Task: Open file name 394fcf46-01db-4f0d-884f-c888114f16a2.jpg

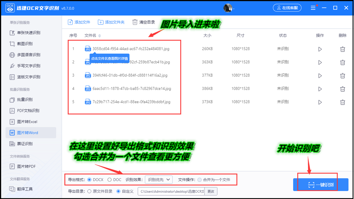Action: click(130, 75)
